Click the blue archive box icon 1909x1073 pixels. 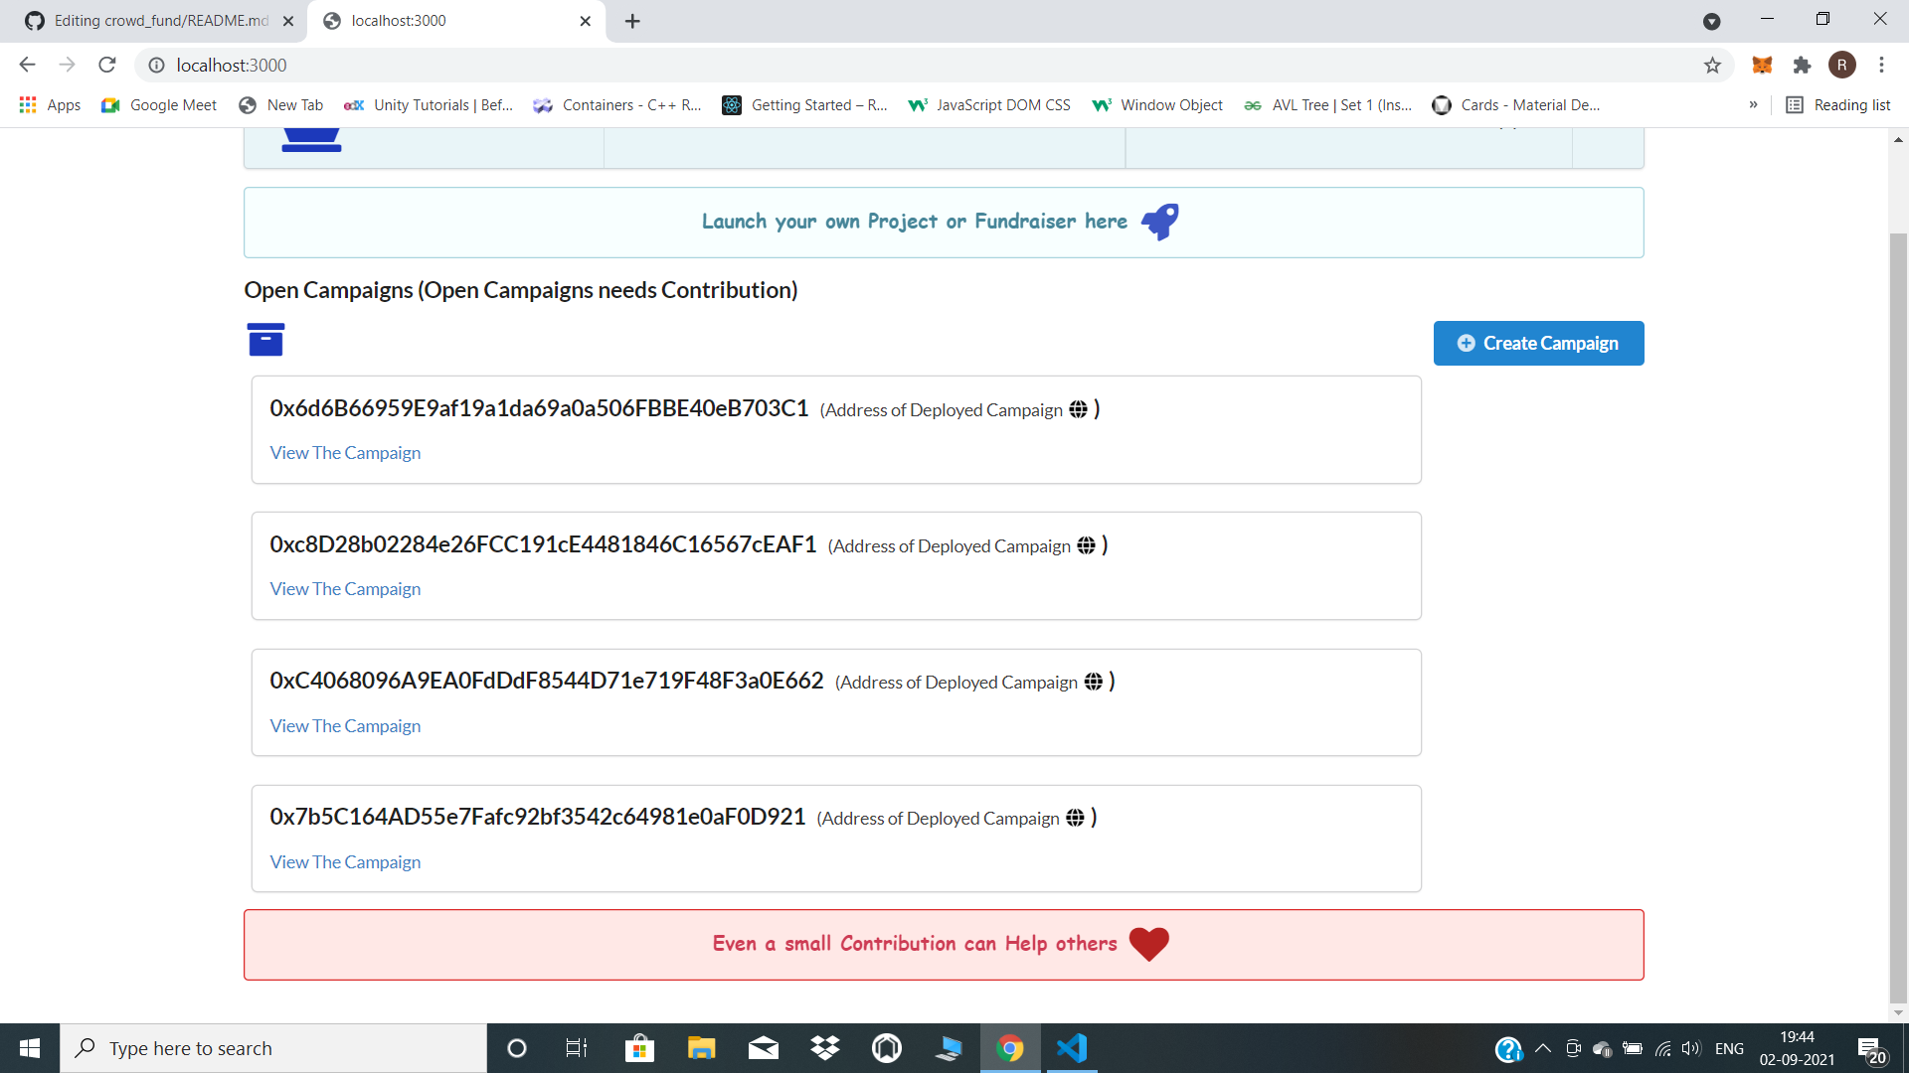click(265, 340)
